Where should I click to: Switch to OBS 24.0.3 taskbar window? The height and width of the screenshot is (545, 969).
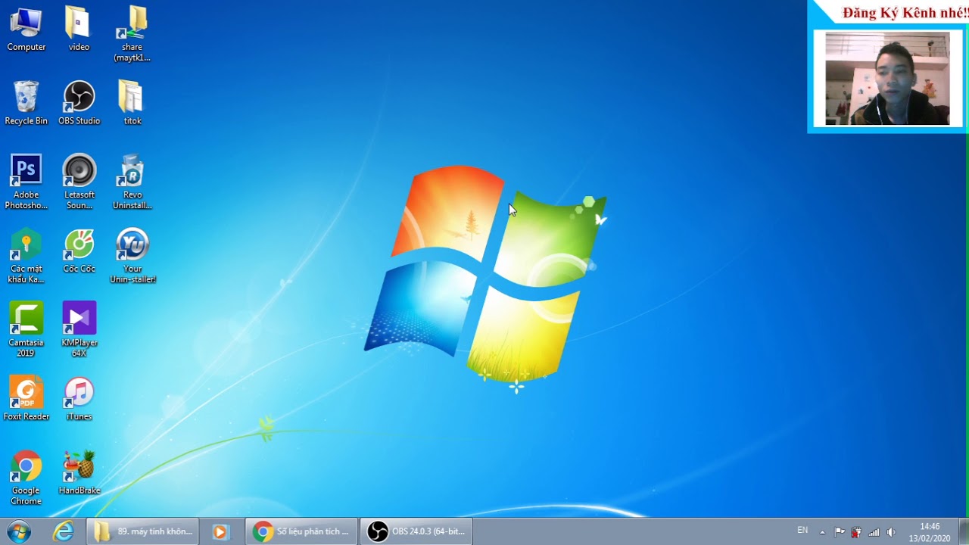(416, 531)
